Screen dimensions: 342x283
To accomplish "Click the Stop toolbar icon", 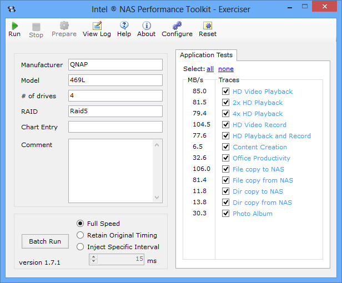I will (x=36, y=27).
